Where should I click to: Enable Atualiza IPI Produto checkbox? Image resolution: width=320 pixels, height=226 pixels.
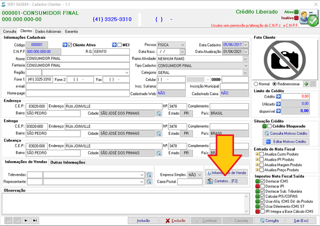tap(261, 159)
